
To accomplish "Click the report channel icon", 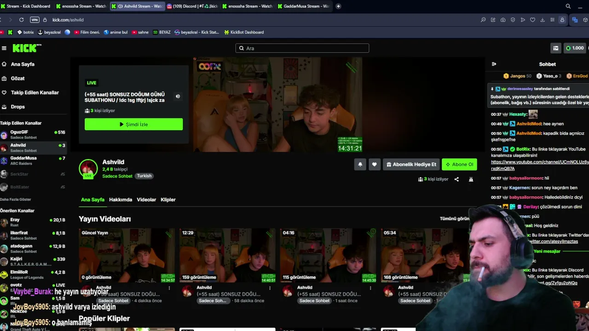I will [x=471, y=179].
